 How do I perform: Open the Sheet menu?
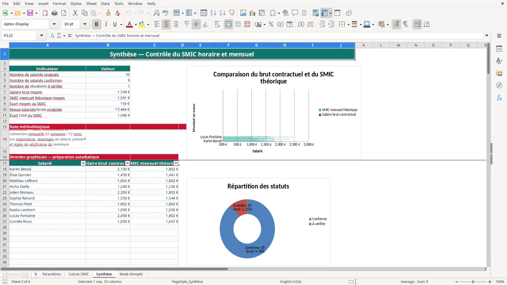[x=91, y=3]
